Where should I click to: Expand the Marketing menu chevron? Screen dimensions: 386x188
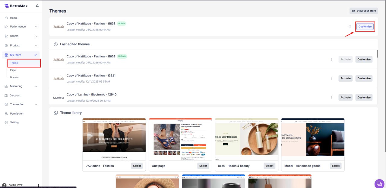pyautogui.click(x=36, y=86)
